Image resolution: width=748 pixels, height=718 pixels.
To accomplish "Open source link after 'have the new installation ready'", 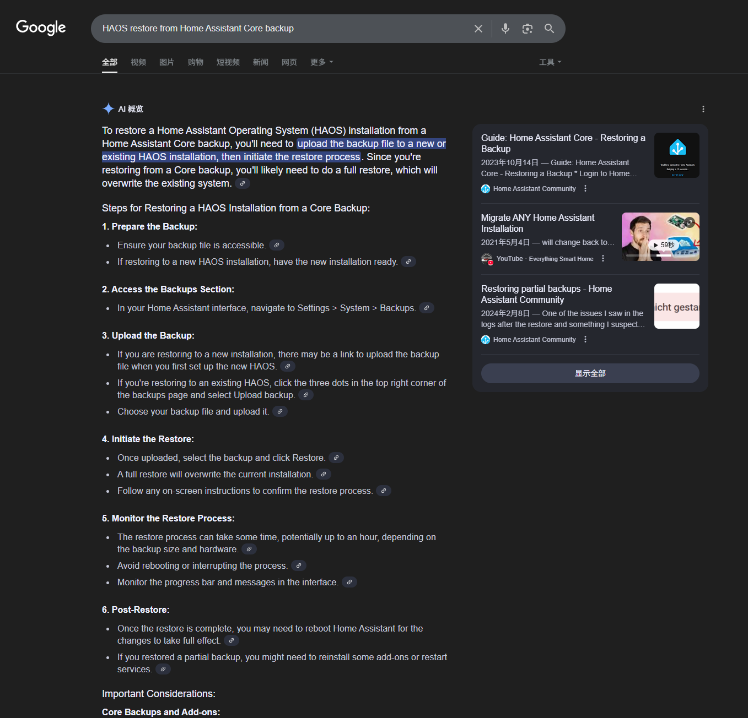I will [408, 262].
